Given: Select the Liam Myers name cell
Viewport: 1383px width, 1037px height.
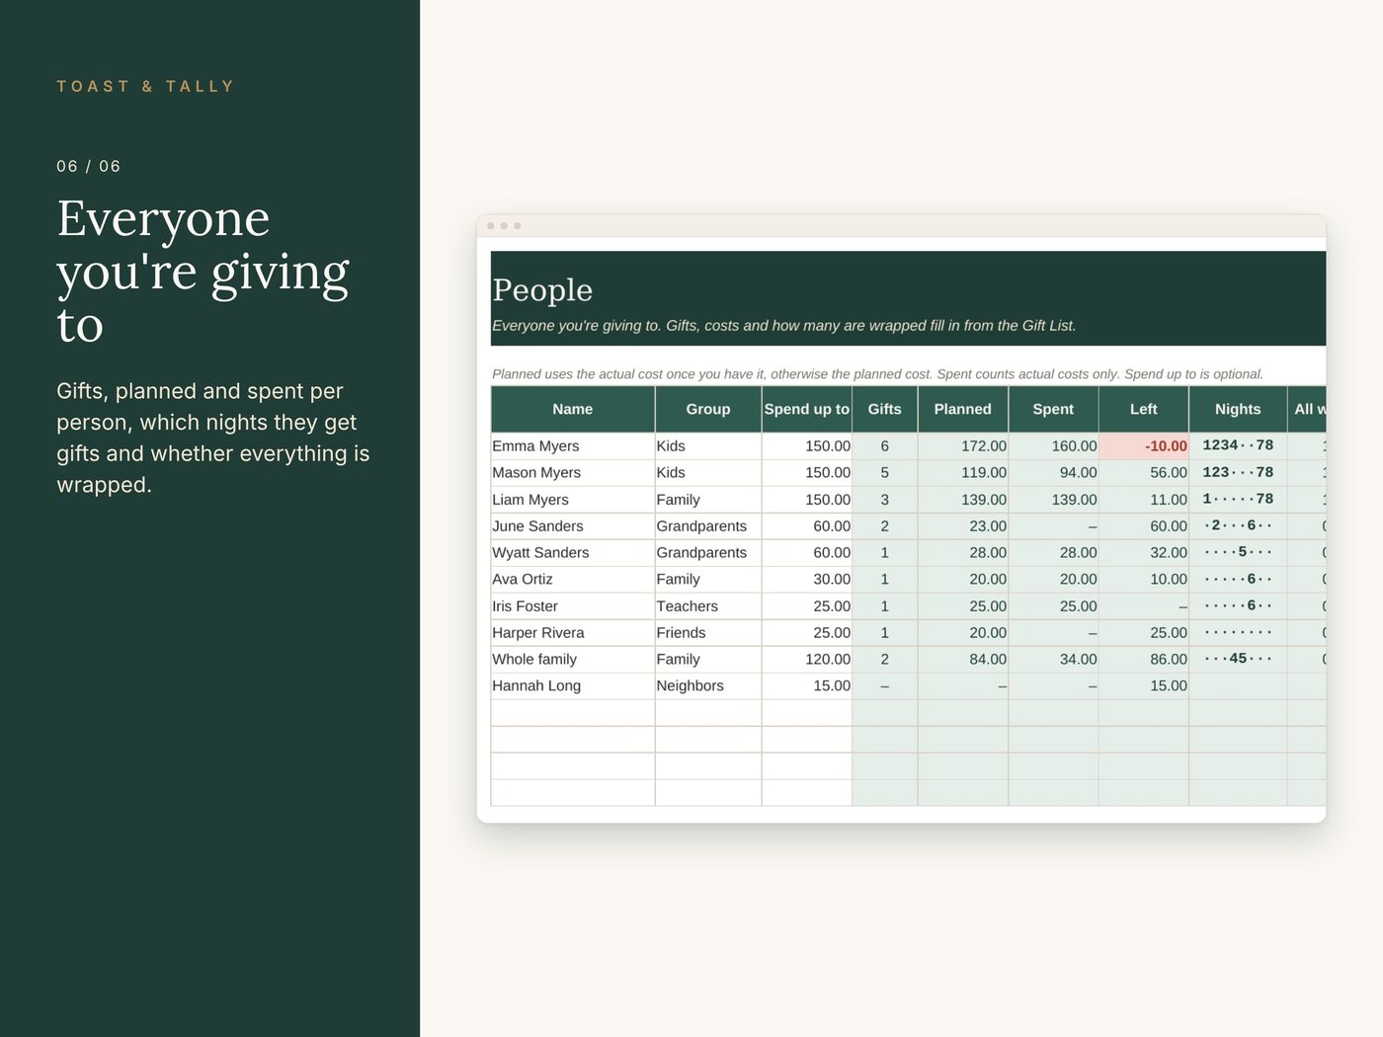Looking at the screenshot, I should pyautogui.click(x=573, y=500).
